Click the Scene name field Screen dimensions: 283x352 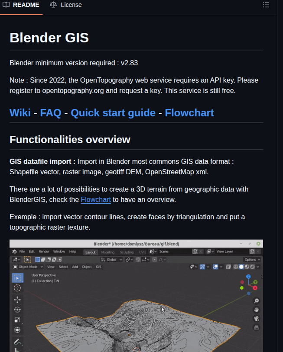click(175, 251)
